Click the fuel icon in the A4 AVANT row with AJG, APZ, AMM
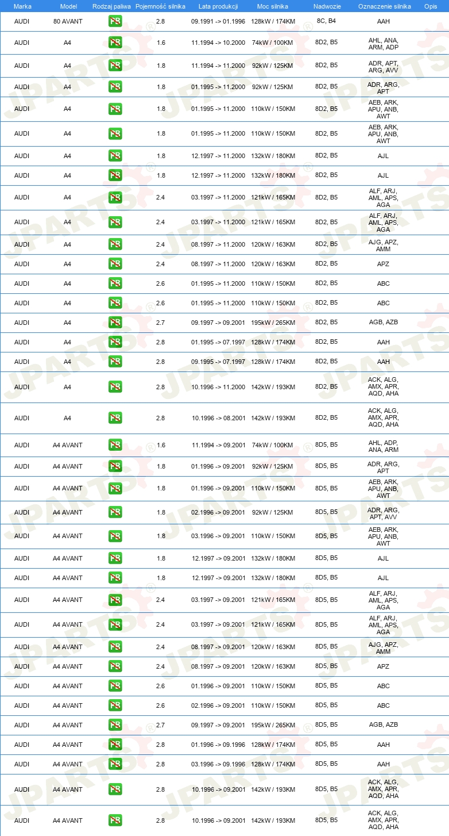Screen dimensions: 449x836 (x=115, y=647)
